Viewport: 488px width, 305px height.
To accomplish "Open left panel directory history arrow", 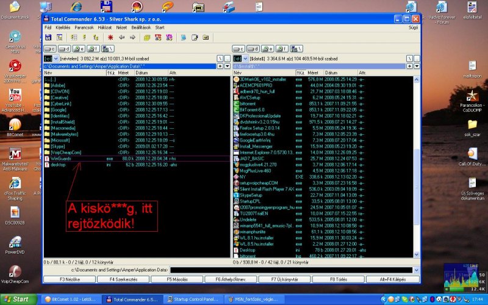I will coord(227,66).
